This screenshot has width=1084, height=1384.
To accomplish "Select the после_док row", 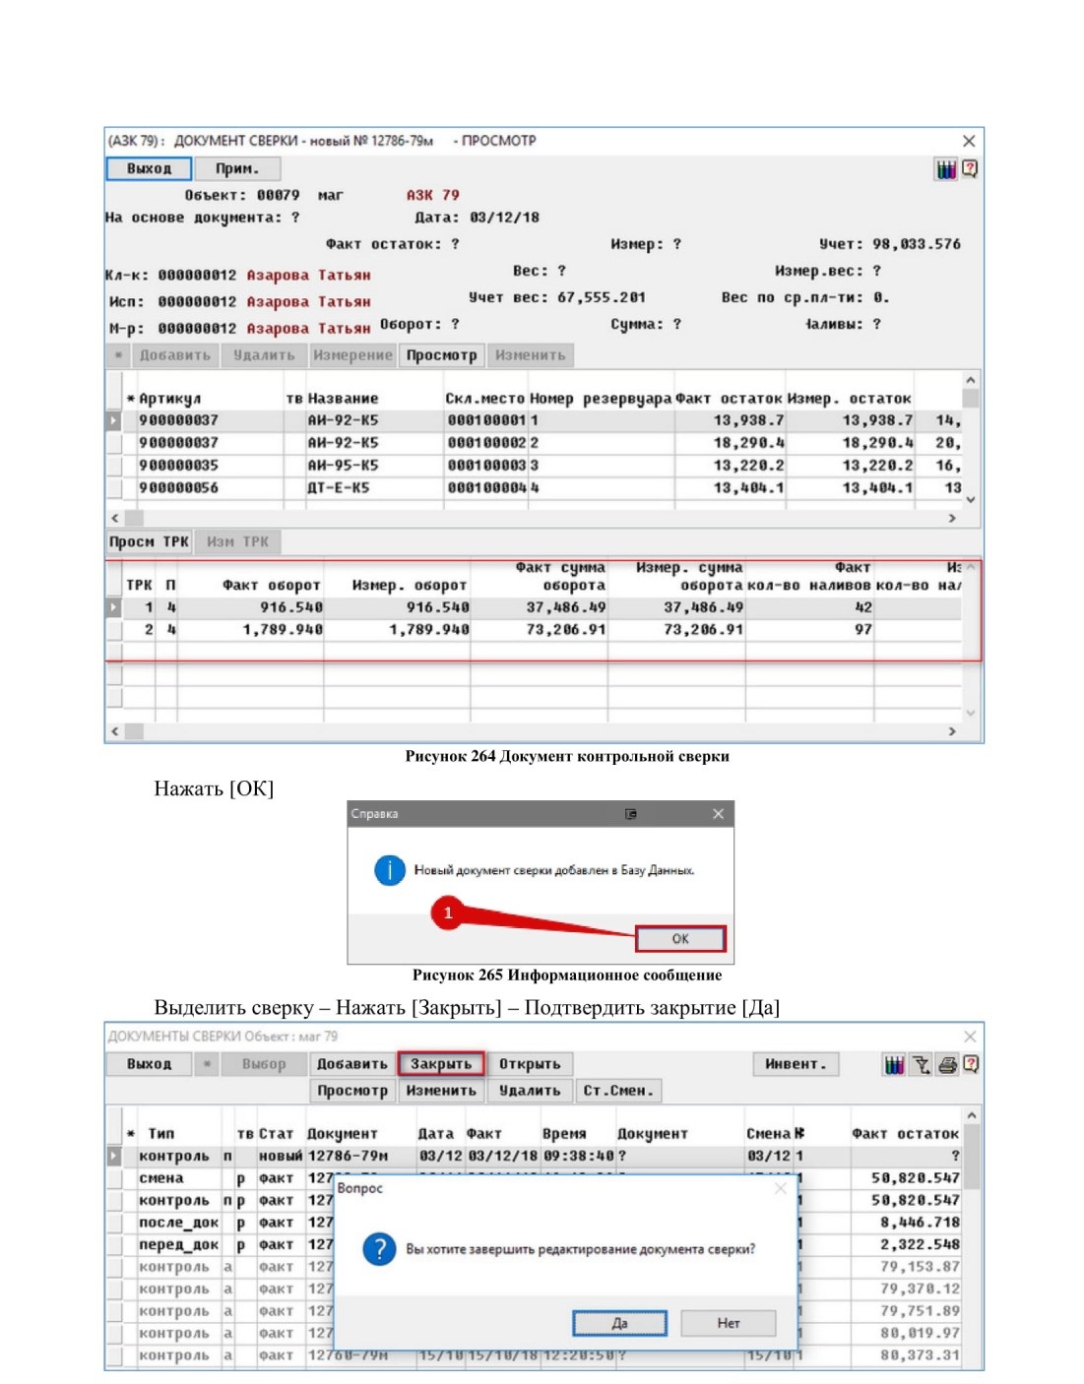I will pyautogui.click(x=534, y=1223).
